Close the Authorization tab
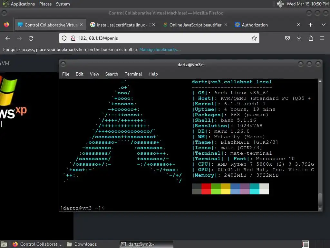This screenshot has width=330, height=248. pyautogui.click(x=298, y=25)
